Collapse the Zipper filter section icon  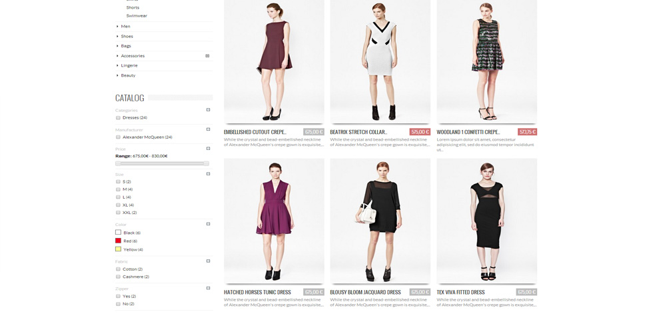(x=208, y=288)
